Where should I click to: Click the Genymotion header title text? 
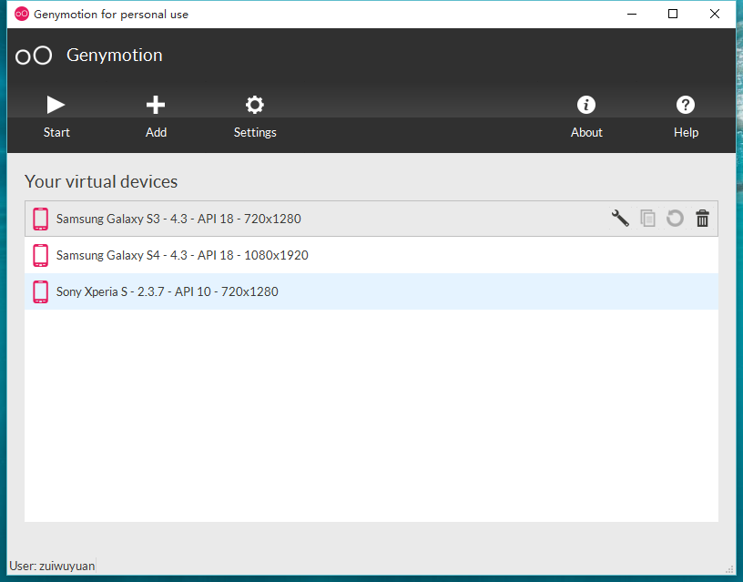click(x=114, y=56)
